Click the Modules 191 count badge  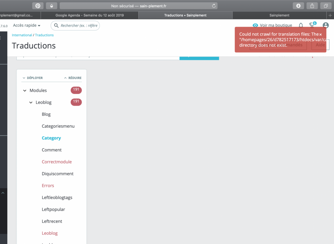pos(76,90)
